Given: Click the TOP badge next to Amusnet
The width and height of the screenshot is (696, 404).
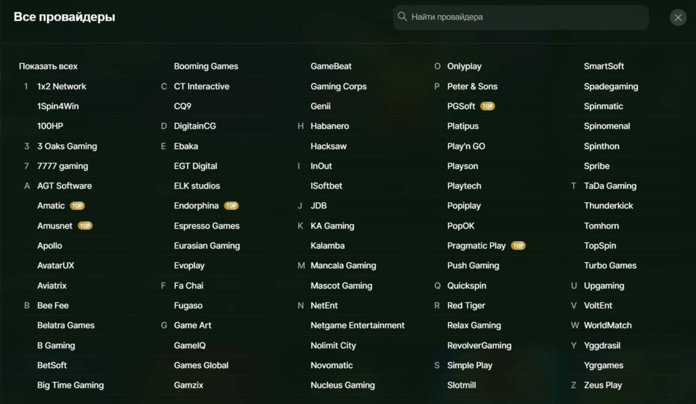Looking at the screenshot, I should click(85, 225).
